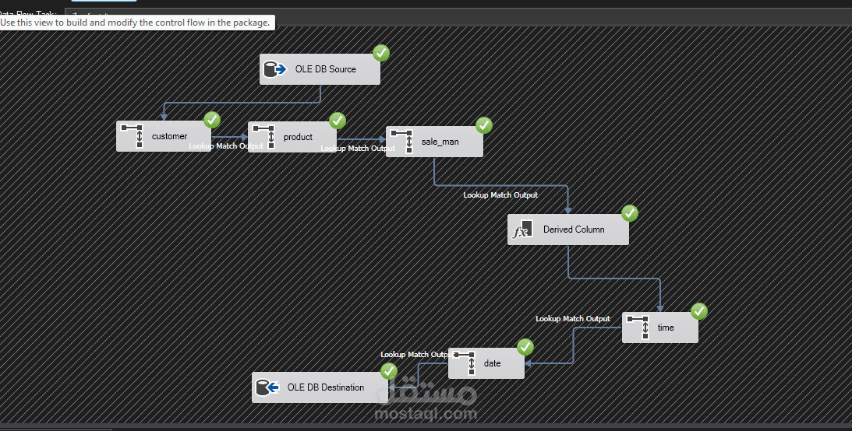Select the 'OLE DB Source' label text
The width and height of the screenshot is (852, 431).
326,69
